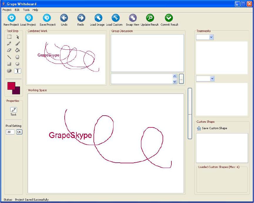Screen dimensions: 254x203
Task: Click the Pixel Setting value field
Action: [10, 132]
